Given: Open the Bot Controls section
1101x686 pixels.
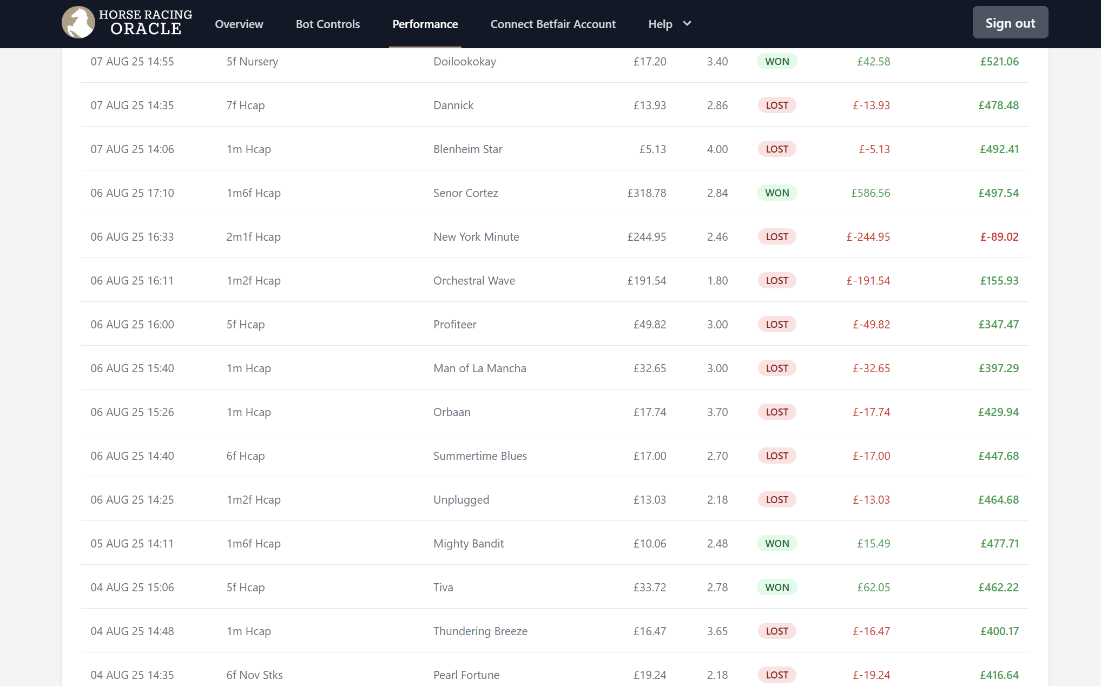Looking at the screenshot, I should [328, 24].
